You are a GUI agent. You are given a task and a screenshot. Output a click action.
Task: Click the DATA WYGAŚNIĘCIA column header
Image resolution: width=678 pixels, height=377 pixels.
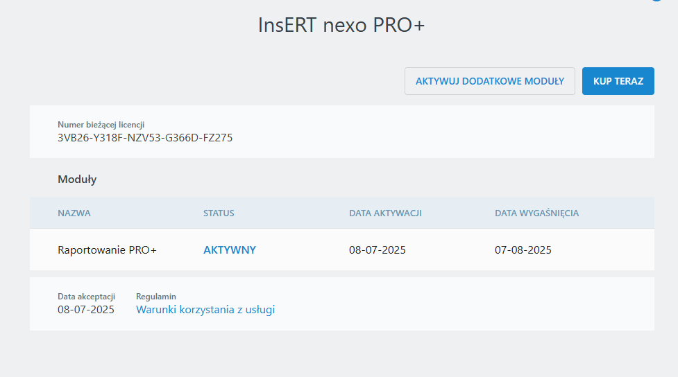coord(536,213)
